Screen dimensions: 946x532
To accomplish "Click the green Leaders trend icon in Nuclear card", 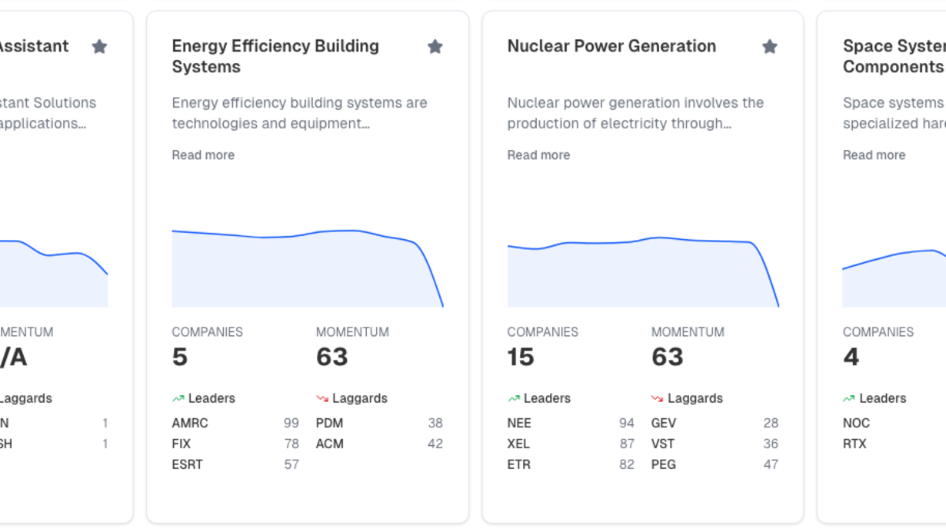I will (514, 398).
